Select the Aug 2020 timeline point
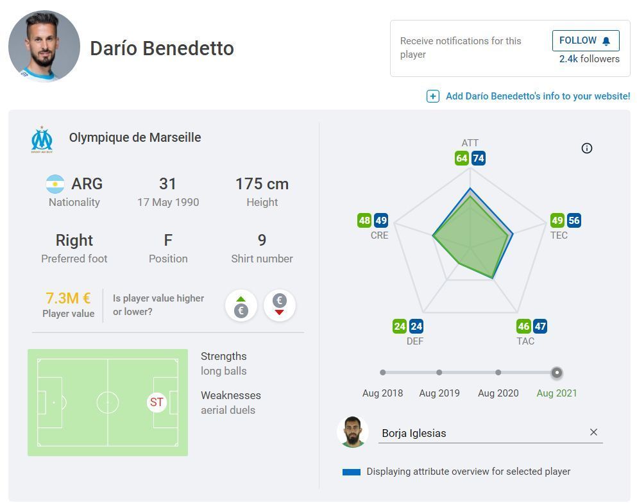Image resolution: width=637 pixels, height=503 pixels. point(498,372)
